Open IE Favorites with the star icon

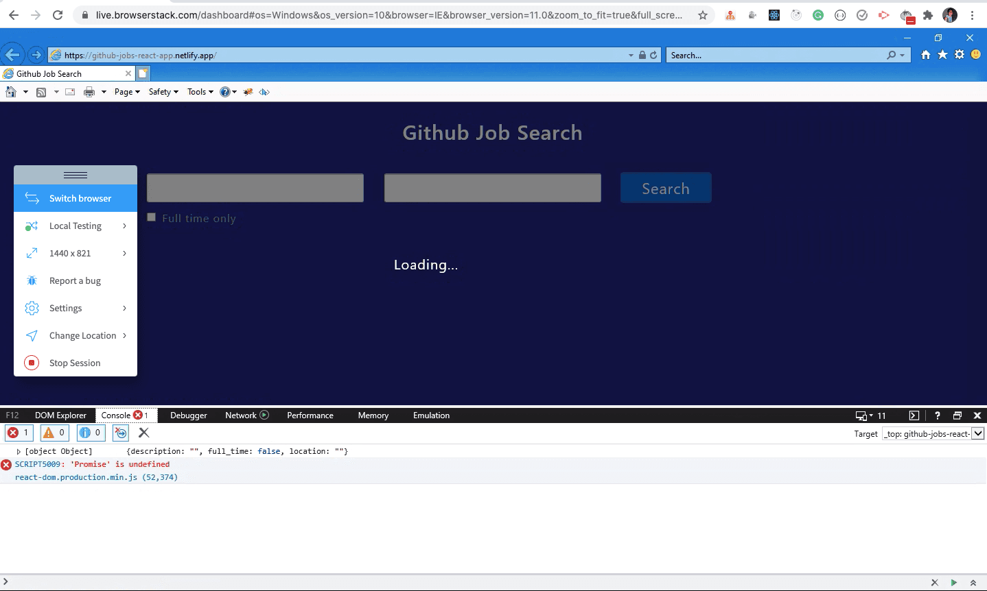coord(942,55)
